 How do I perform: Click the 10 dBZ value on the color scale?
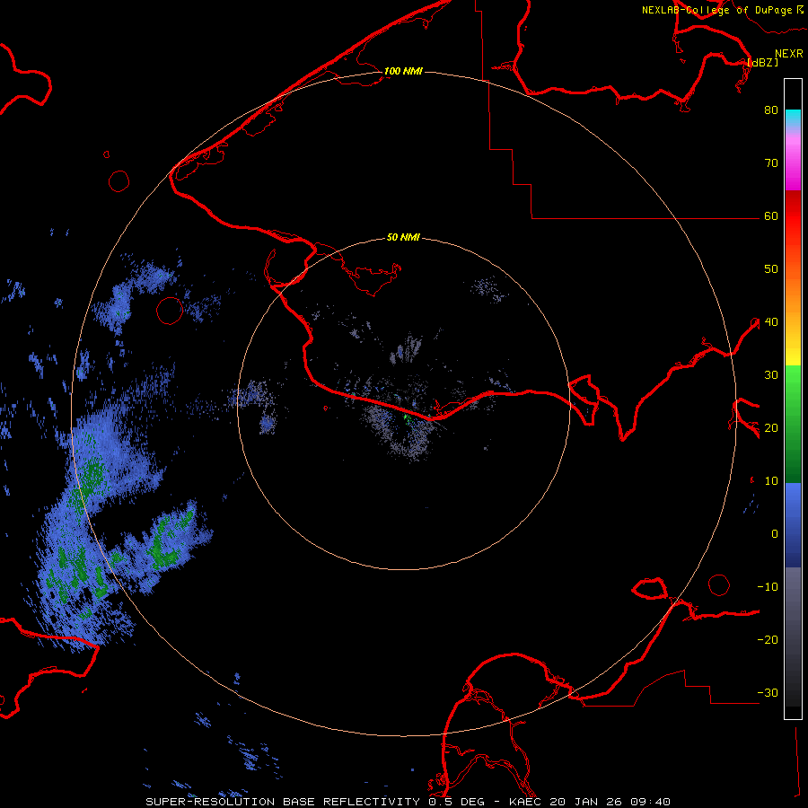pos(771,481)
